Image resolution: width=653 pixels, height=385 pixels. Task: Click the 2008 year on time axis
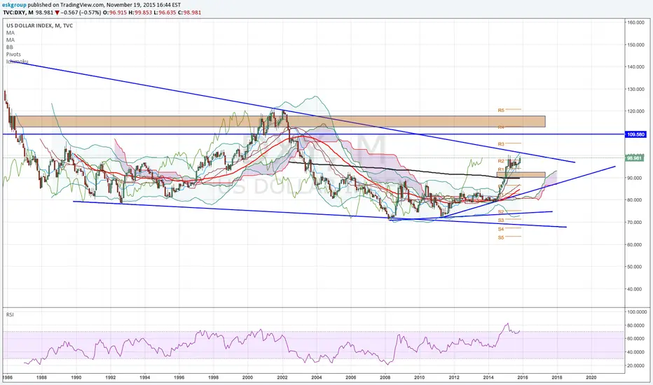(x=385, y=377)
